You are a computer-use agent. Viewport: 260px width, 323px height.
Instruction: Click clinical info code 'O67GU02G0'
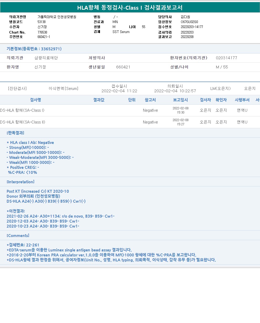click(x=189, y=22)
